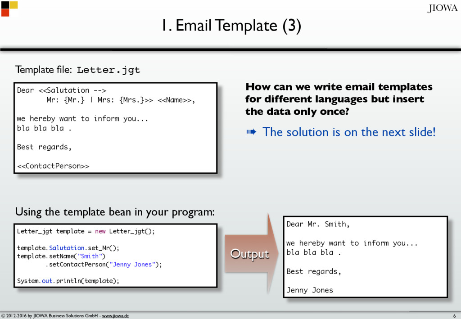Click the 'System.out.println(template);' code line
Screen dimensions: 461x319
(x=68, y=281)
